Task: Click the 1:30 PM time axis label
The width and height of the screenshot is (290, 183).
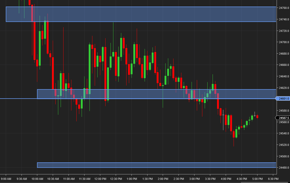Action: click(147, 179)
